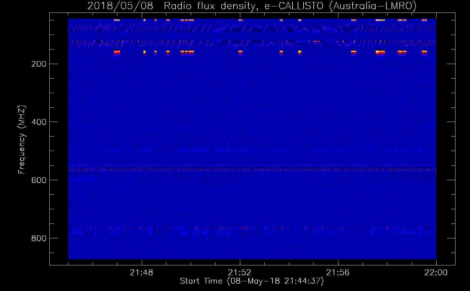Click the 'Frequency (MHZ)' axis label

point(21,140)
